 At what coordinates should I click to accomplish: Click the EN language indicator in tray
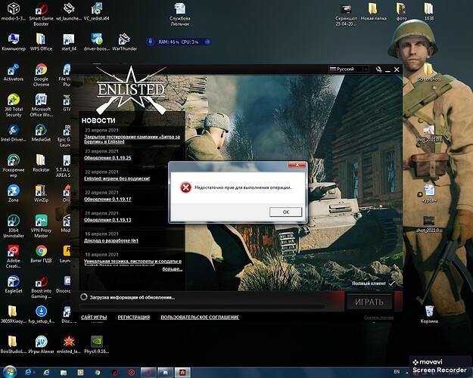(397, 372)
